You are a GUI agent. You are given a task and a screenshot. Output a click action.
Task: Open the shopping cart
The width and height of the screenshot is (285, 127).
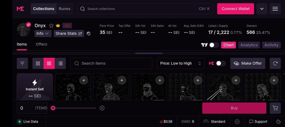click(275, 108)
